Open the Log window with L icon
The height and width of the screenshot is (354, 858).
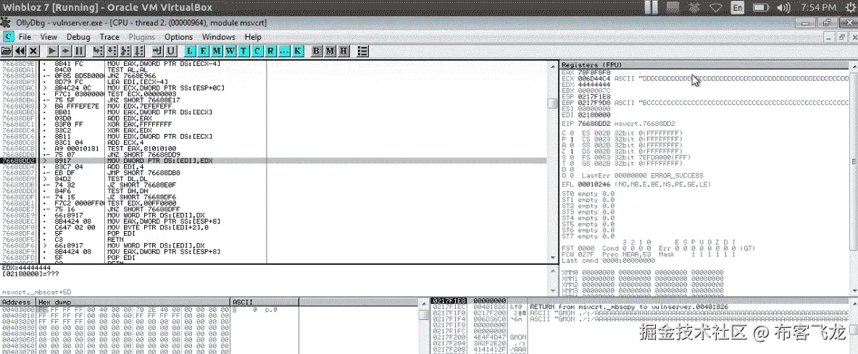click(x=189, y=51)
